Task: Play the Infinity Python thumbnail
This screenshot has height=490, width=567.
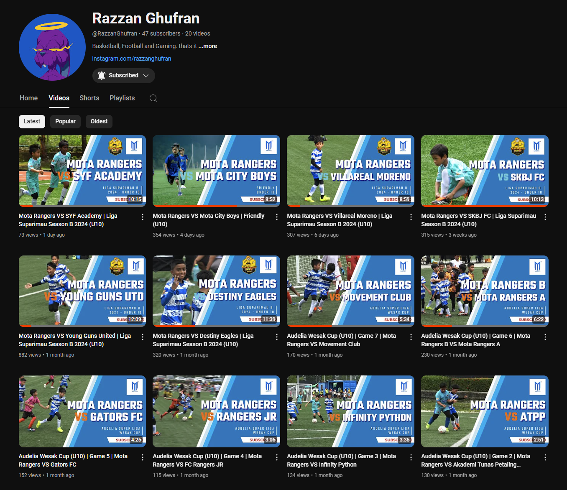Action: click(x=350, y=411)
